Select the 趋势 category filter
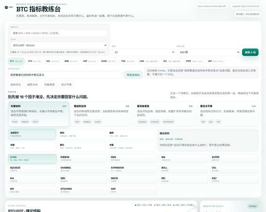Viewport: 266px width, 212px height. pyautogui.click(x=131, y=134)
